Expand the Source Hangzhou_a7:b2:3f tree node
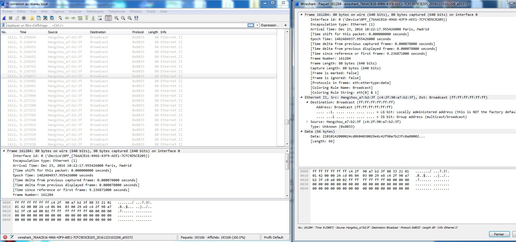This screenshot has height=242, width=516. (x=307, y=122)
